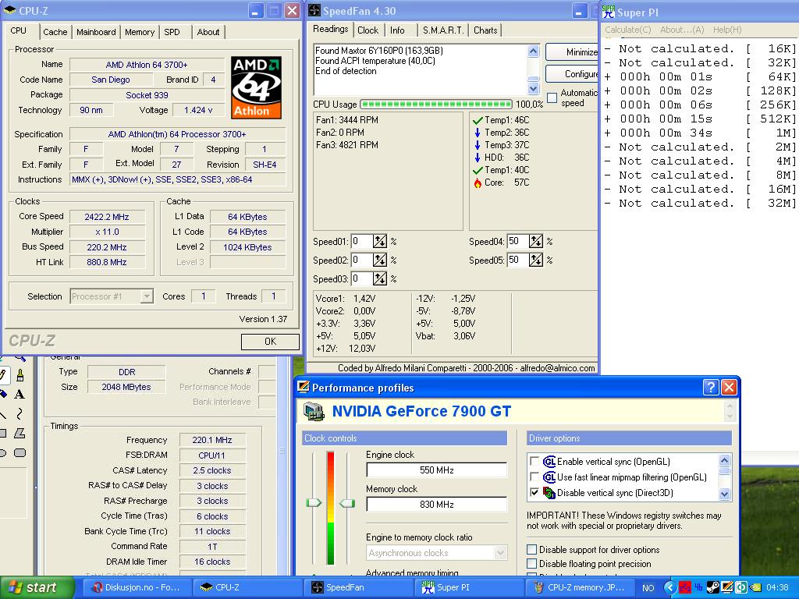
Task: Uncheck Disable vertical sync (Direct3D)
Action: pos(534,493)
